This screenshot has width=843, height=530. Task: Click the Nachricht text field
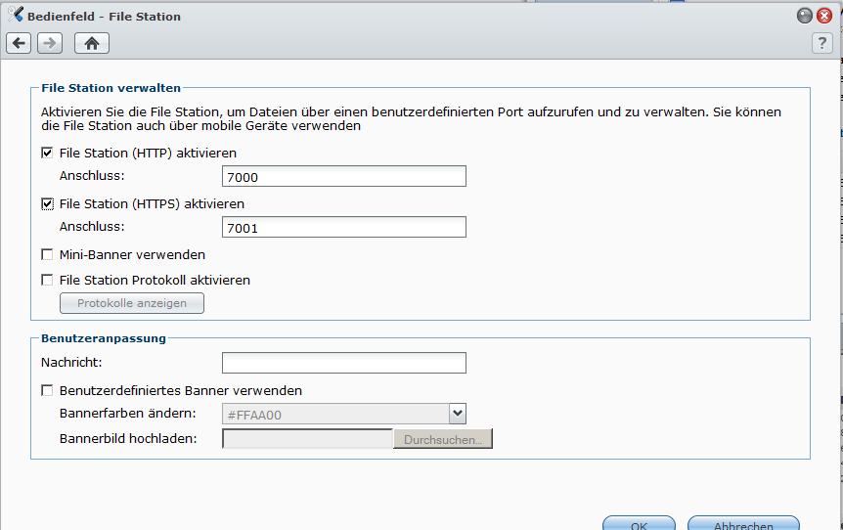coord(344,363)
